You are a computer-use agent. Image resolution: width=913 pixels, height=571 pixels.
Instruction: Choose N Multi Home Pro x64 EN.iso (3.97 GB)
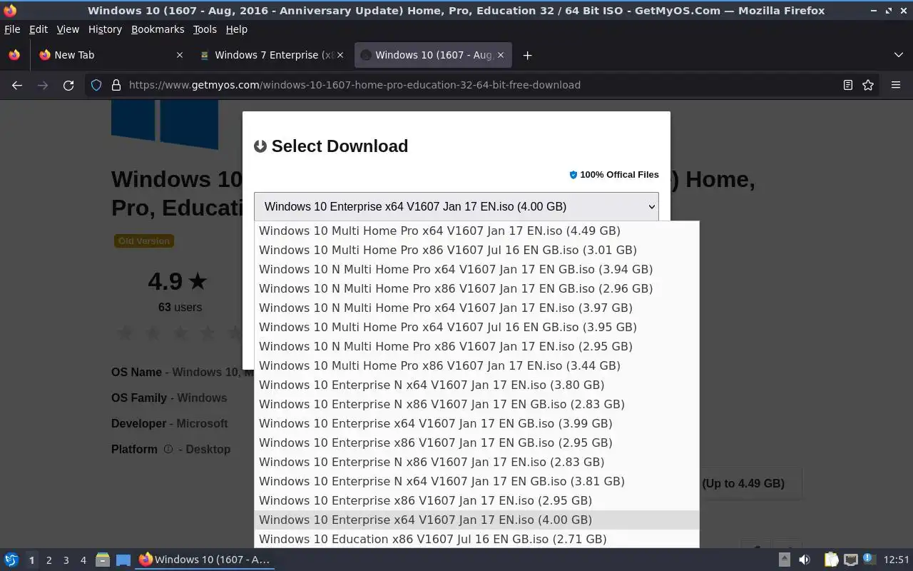(476, 308)
